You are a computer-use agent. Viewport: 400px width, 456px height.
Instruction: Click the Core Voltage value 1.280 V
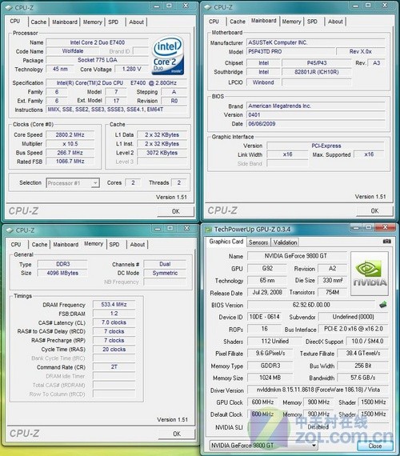click(x=131, y=70)
